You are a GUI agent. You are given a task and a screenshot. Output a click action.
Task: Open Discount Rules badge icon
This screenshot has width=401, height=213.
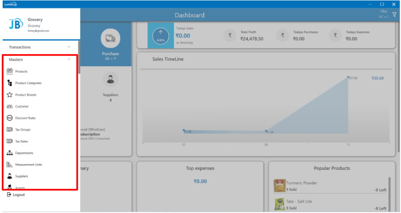click(9, 118)
